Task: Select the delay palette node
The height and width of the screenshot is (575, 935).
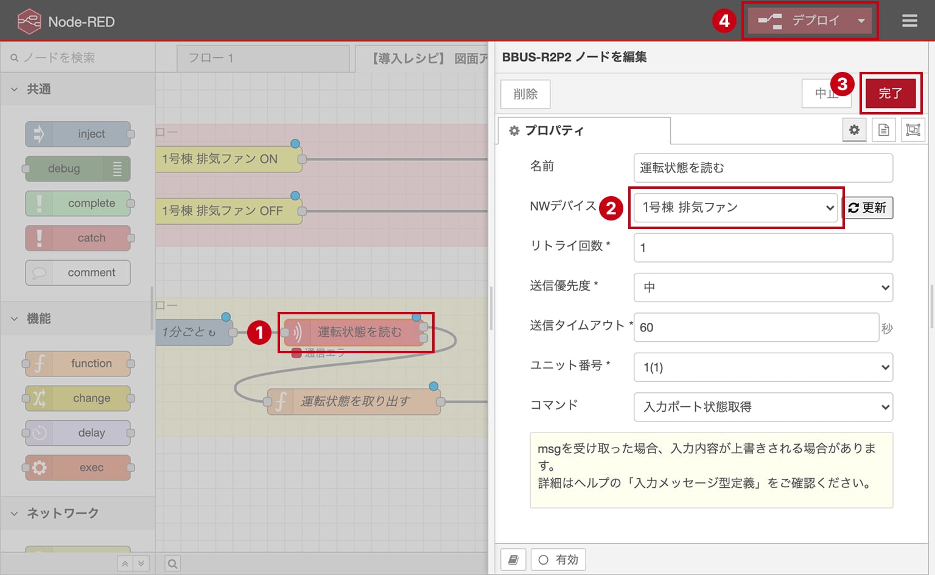Action: [78, 433]
